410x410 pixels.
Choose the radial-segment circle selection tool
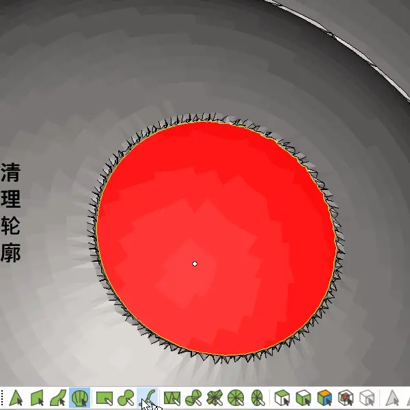point(236,398)
